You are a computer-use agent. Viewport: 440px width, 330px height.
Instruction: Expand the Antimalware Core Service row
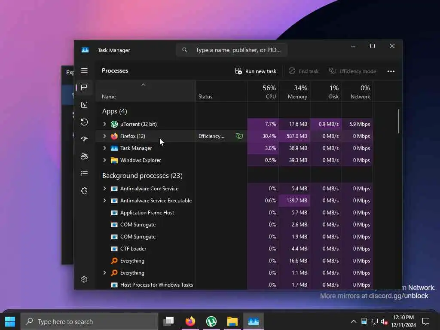point(105,189)
